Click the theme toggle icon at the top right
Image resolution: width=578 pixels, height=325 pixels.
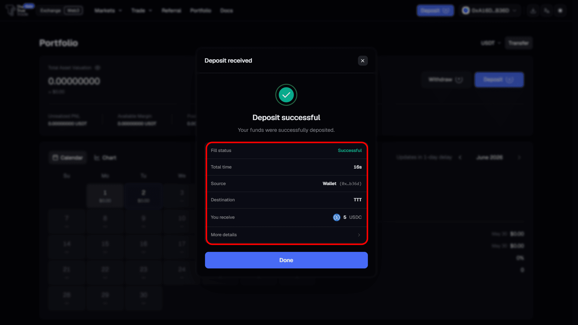pos(560,11)
